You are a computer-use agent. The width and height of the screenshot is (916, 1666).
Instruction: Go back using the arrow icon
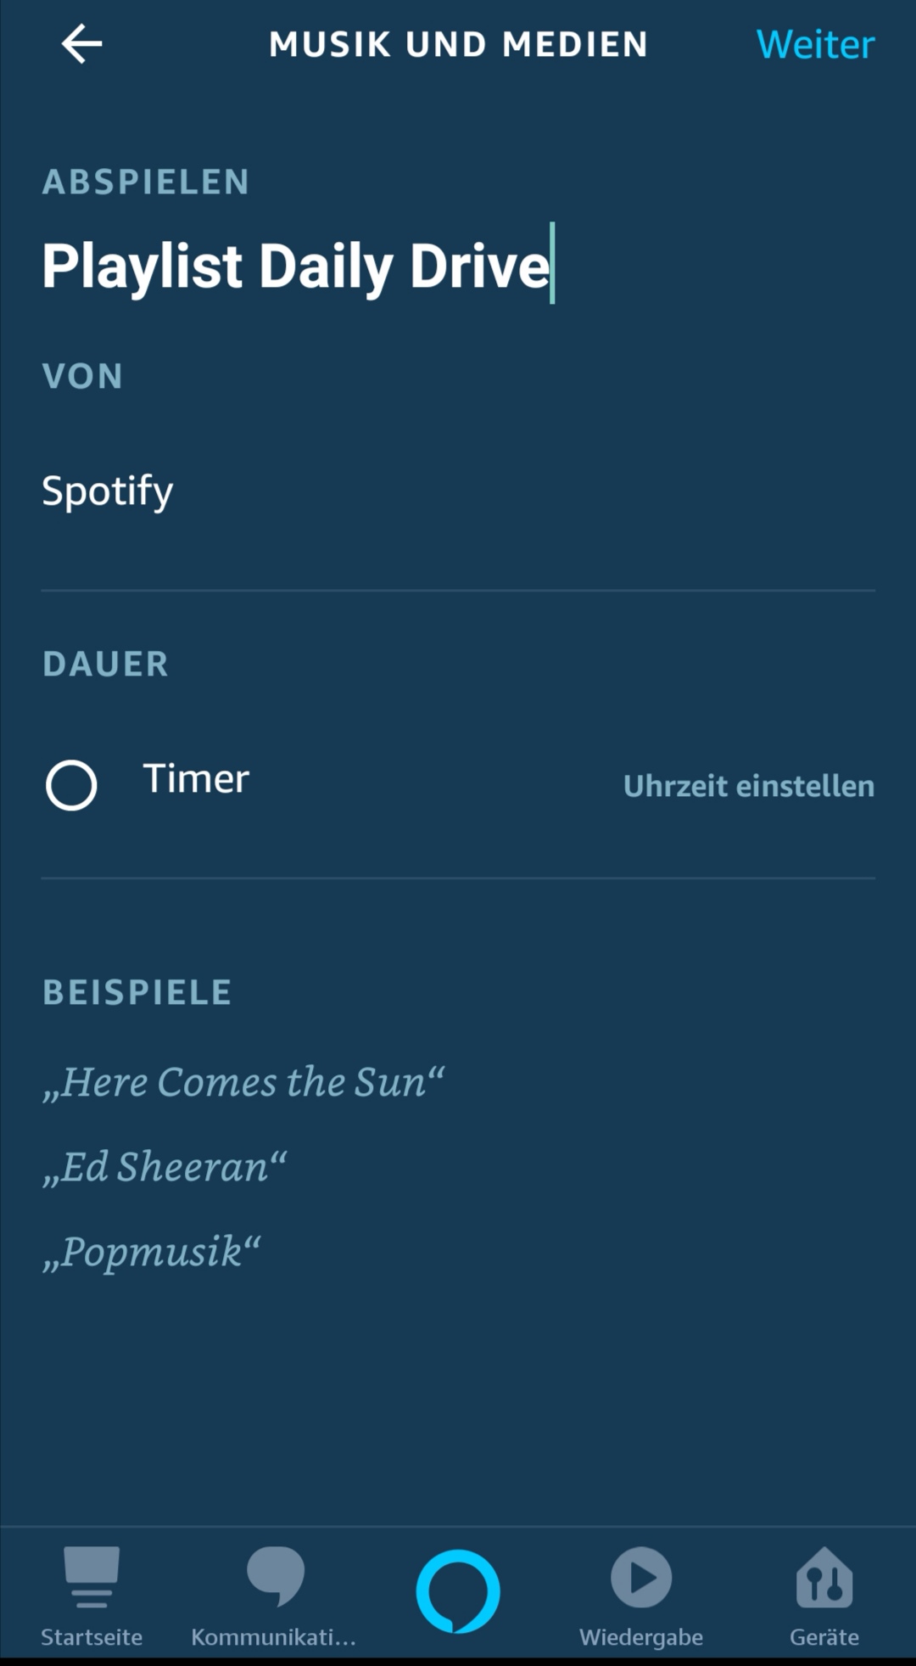pos(81,44)
